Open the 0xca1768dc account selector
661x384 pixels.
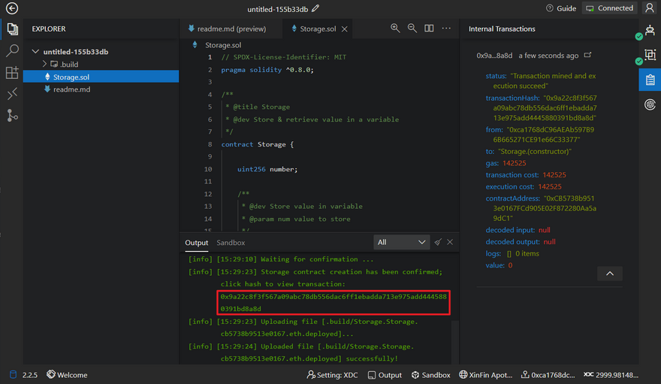click(548, 375)
